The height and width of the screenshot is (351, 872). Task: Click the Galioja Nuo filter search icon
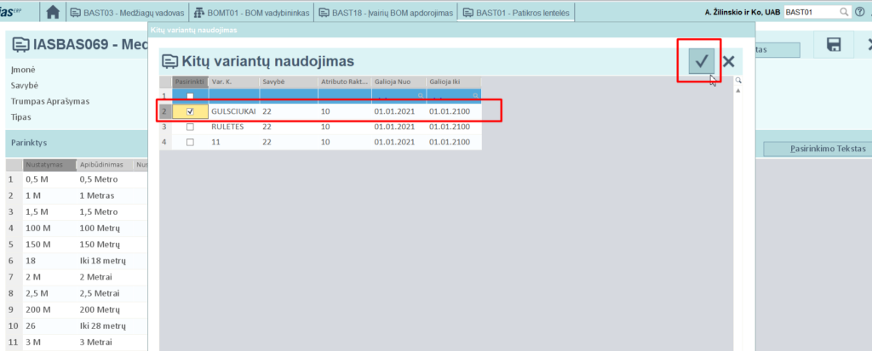420,96
